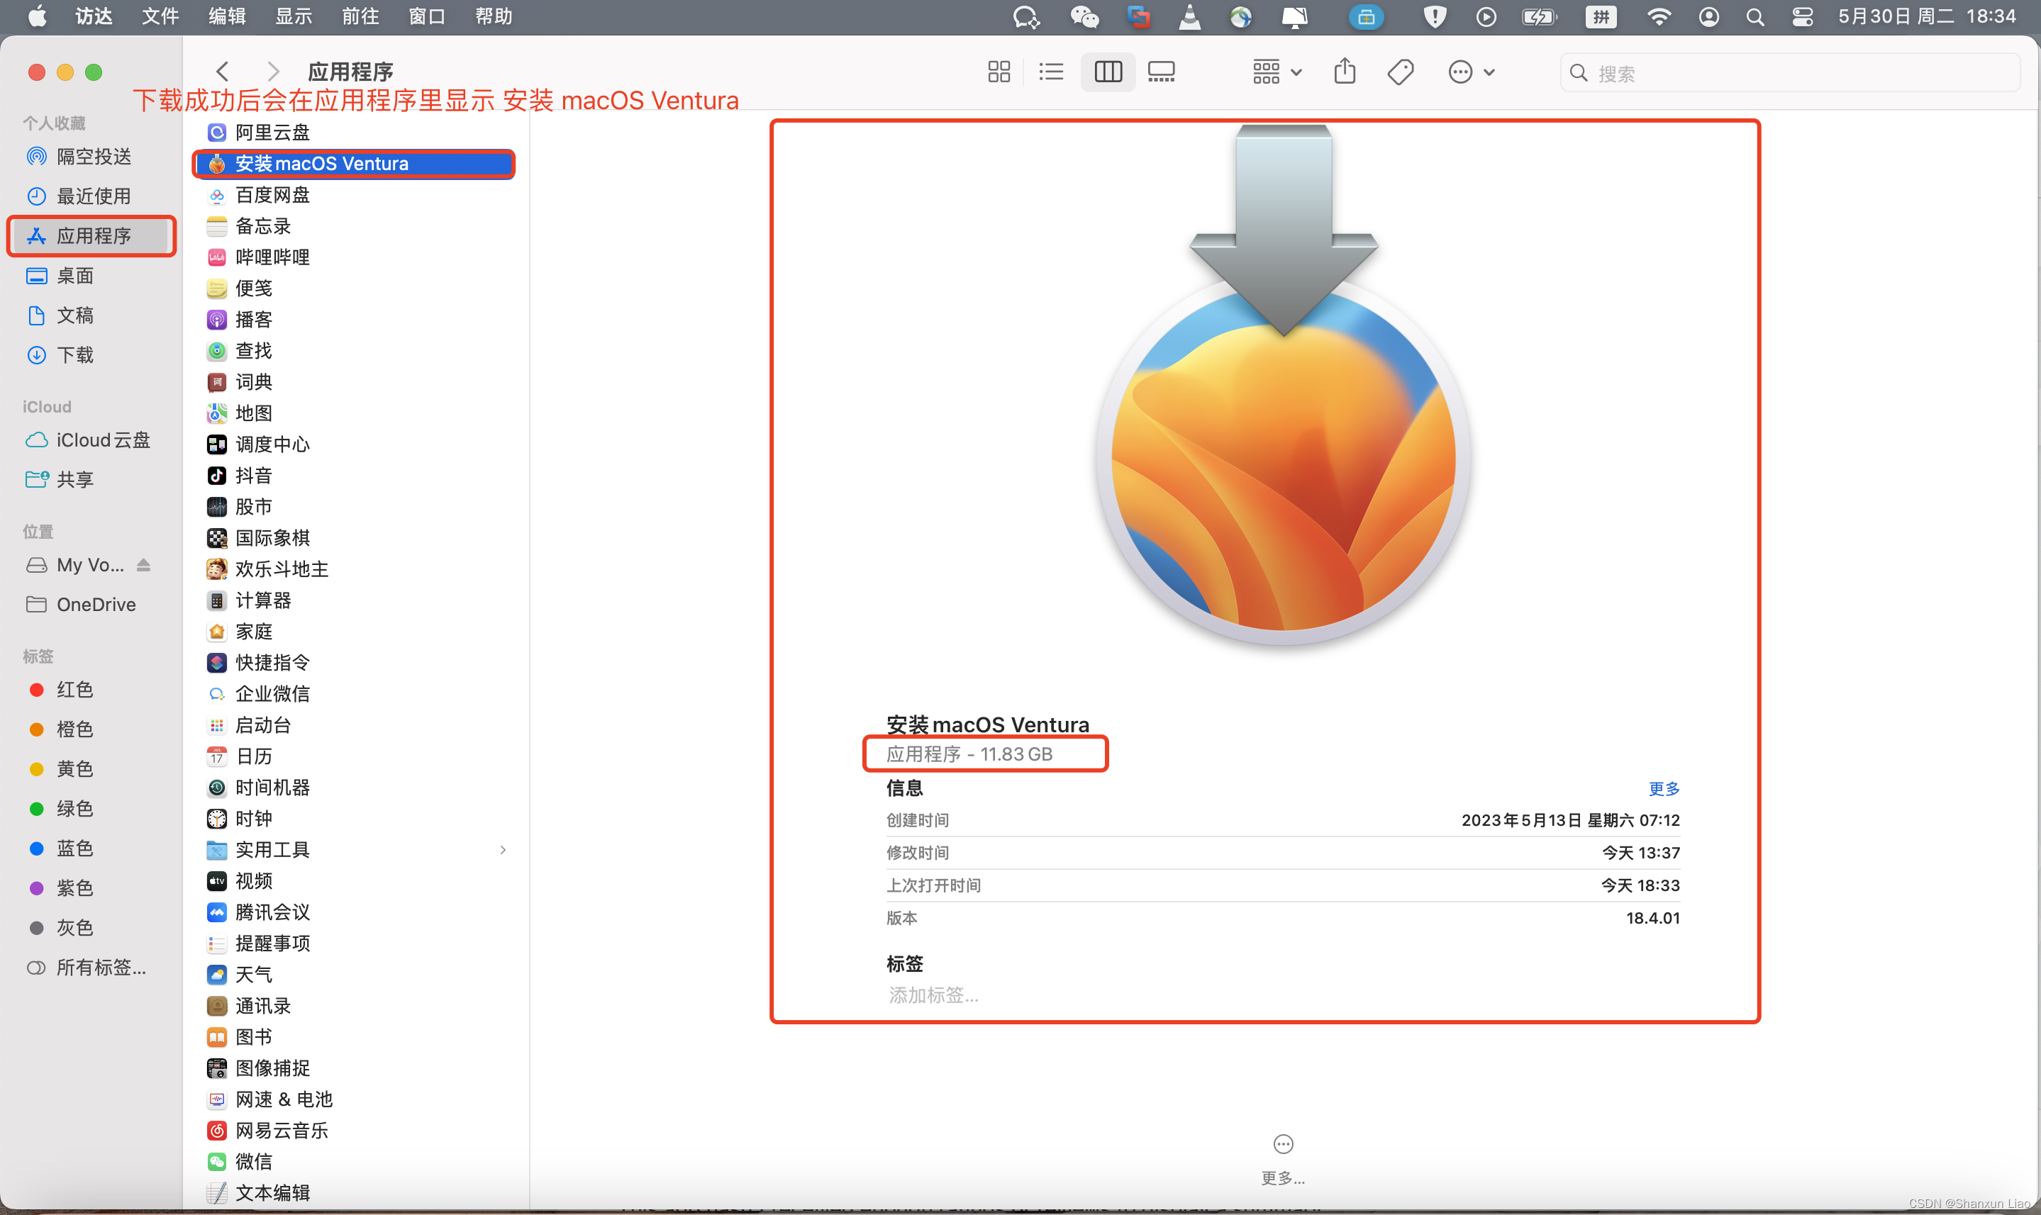Screen dimensions: 2041x1215
Task: Select 微信 app in list
Action: [x=355, y=1162]
